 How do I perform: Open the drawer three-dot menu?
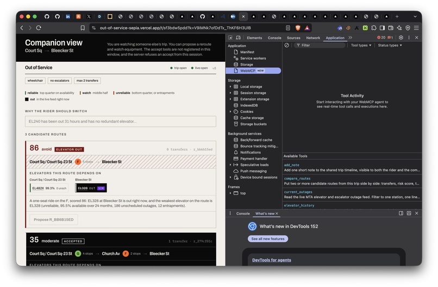point(230,213)
